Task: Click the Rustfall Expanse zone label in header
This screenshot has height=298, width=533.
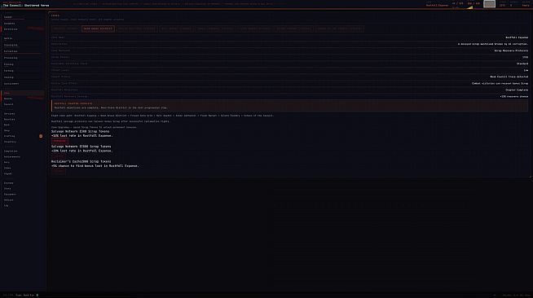Action: tap(437, 6)
